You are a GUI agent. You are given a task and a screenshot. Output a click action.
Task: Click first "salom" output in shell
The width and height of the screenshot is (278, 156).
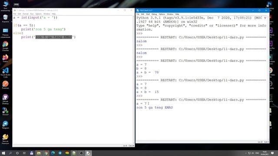[x=142, y=41]
